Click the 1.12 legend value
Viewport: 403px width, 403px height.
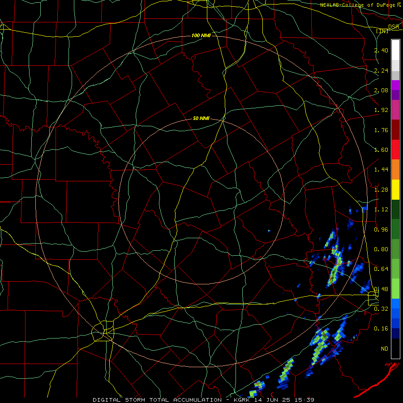[x=381, y=210]
